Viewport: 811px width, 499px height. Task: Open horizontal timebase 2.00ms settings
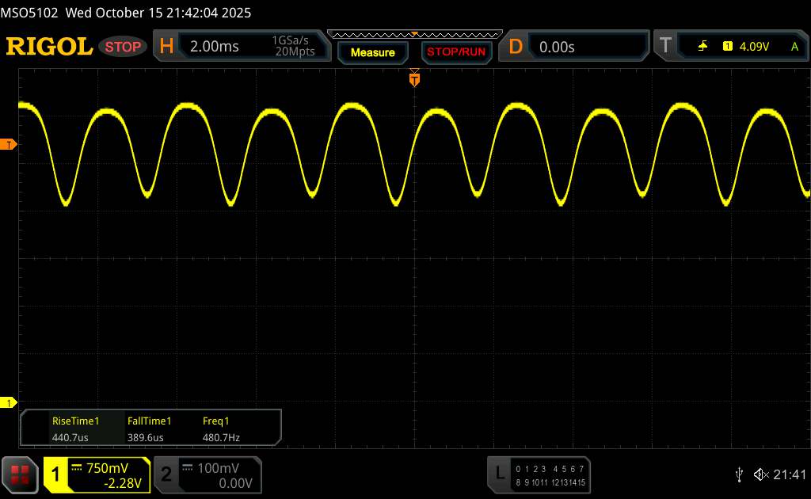click(240, 47)
